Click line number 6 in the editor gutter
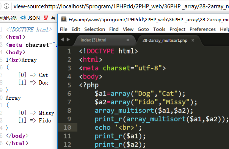This screenshot has width=229, height=149. [x=69, y=94]
